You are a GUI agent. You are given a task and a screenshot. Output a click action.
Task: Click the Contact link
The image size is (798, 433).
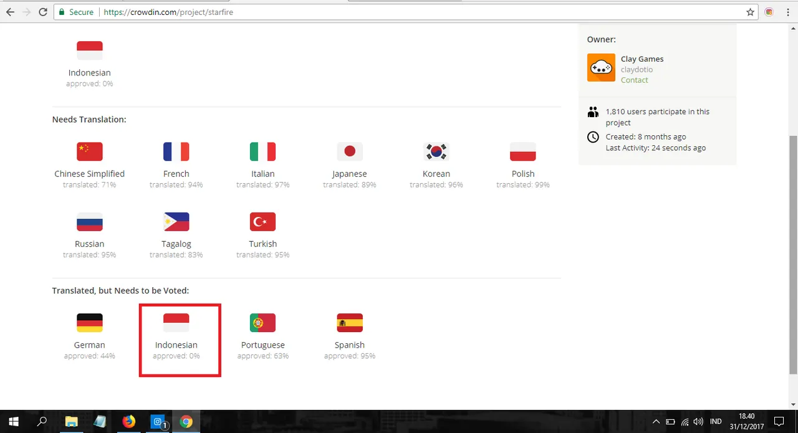[x=634, y=80]
